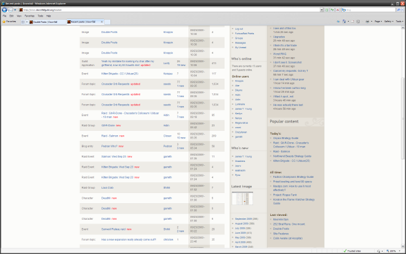Stop page loading with the red X
The width and height of the screenshot is (406, 254).
click(x=337, y=10)
